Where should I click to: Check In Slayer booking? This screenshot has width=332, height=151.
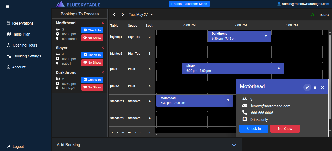click(x=92, y=55)
